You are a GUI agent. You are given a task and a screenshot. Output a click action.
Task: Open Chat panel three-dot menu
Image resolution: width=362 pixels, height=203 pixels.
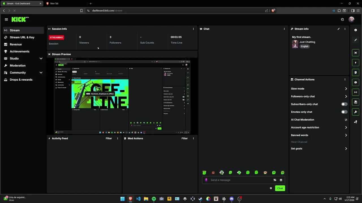284,29
